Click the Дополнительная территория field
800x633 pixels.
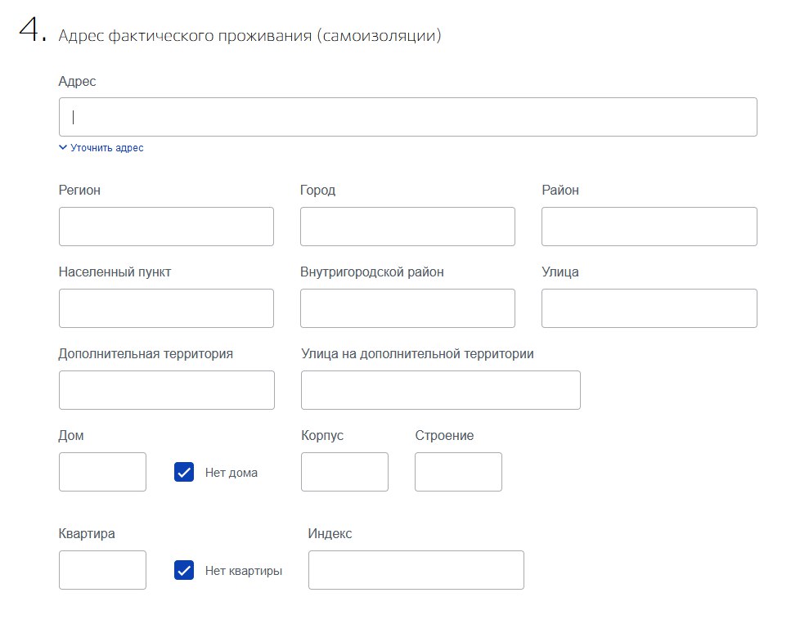click(x=167, y=390)
